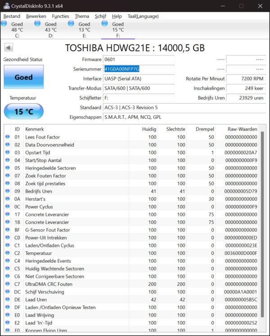
Task: Click raw value 0036000D000F
Action: tap(241, 253)
